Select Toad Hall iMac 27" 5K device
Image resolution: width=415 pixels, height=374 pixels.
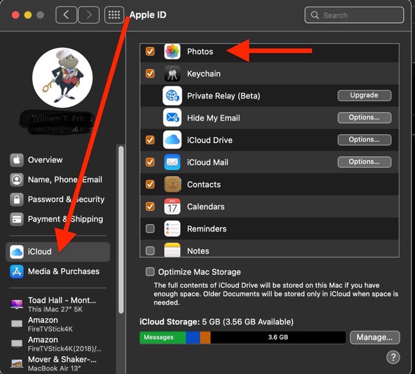[58, 304]
